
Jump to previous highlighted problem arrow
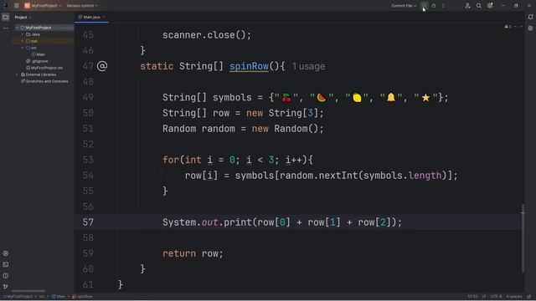coord(516,27)
